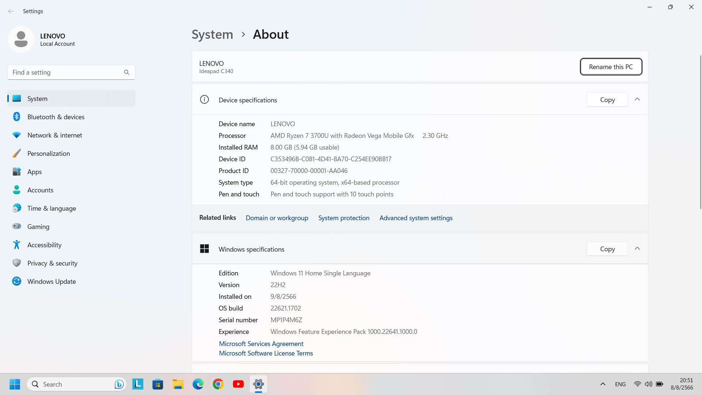Open Windows Update settings
Image resolution: width=702 pixels, height=395 pixels.
(71, 281)
